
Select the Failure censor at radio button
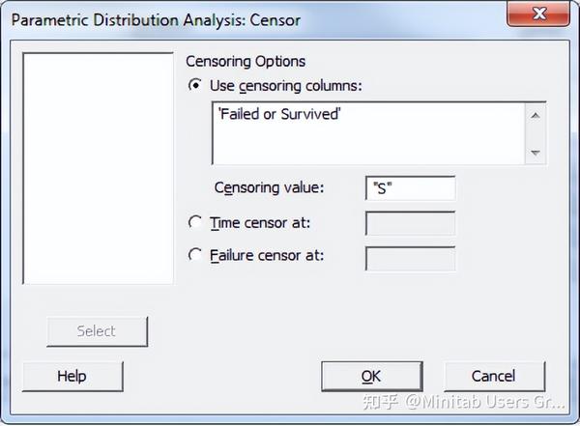(x=195, y=254)
